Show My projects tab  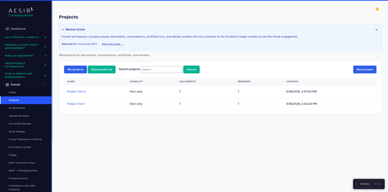pyautogui.click(x=76, y=69)
